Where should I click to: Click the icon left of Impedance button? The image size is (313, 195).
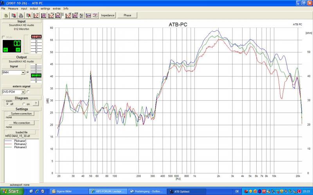tap(95, 15)
